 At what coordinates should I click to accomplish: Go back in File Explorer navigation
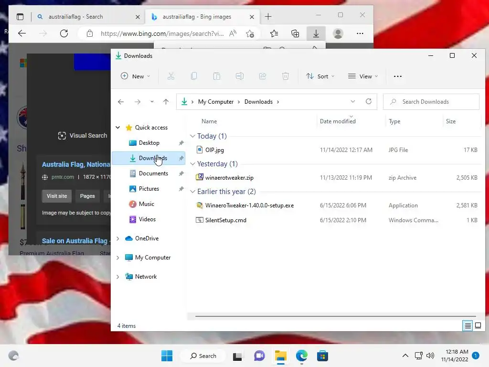click(121, 102)
